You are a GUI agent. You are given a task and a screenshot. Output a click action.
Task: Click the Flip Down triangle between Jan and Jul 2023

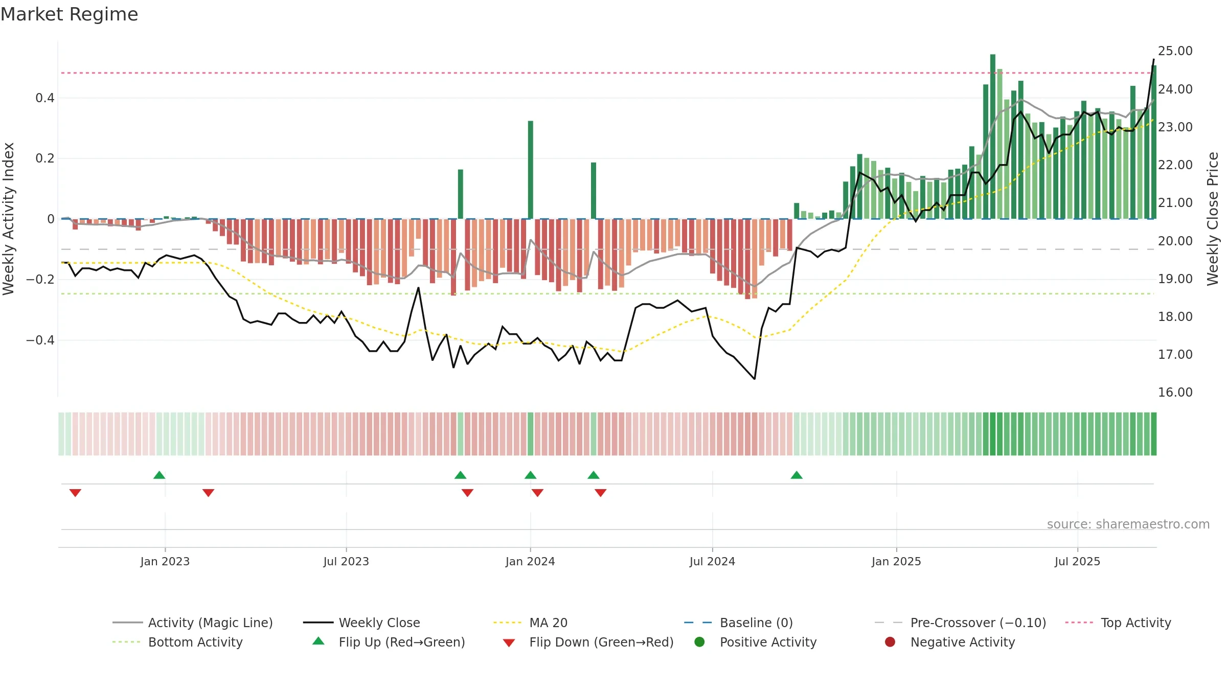[x=208, y=493]
